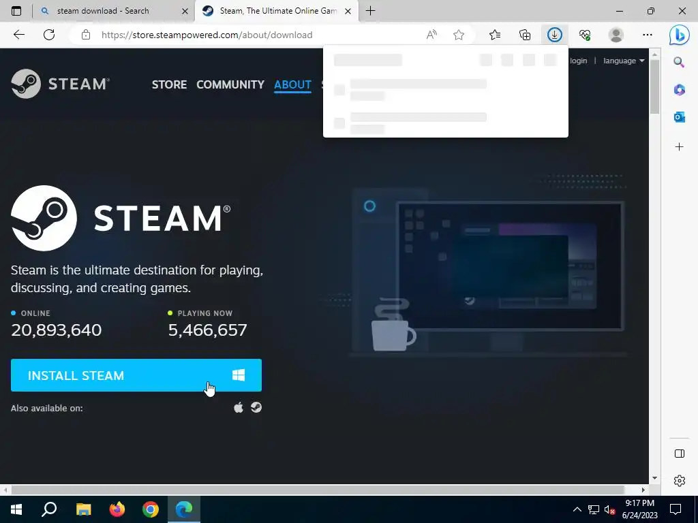Screen dimensions: 698x523
Task: Show hidden system tray icons
Action: click(577, 509)
